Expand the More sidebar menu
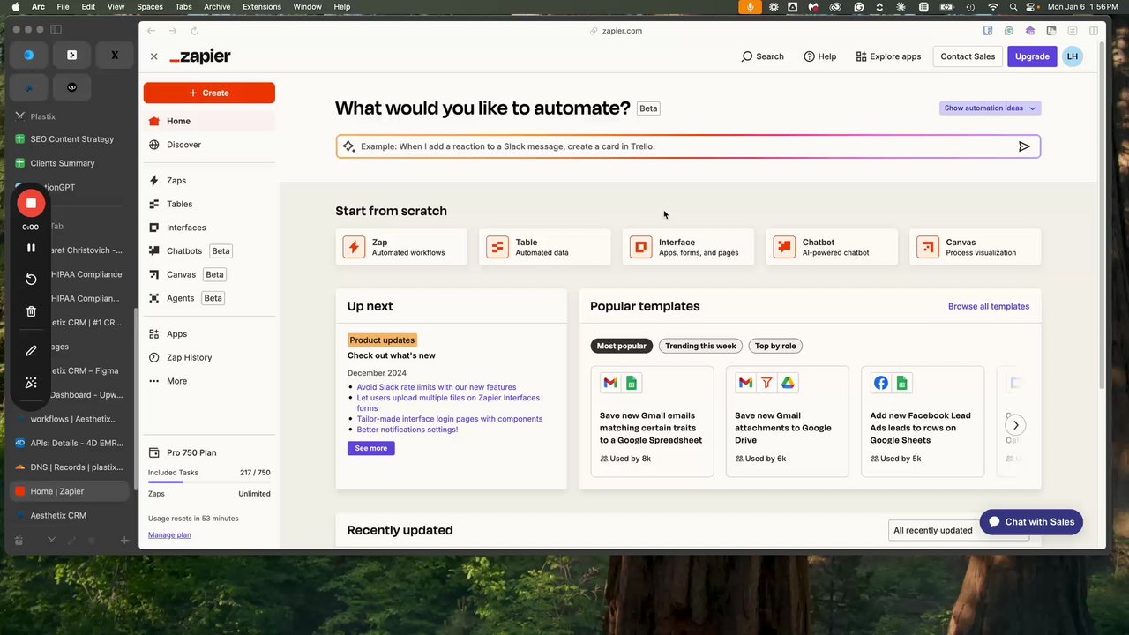Viewport: 1129px width, 635px height. pos(176,381)
